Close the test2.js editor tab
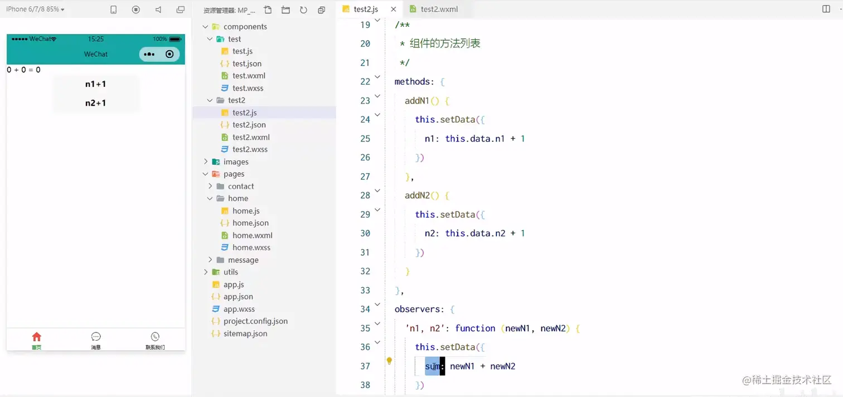 tap(394, 9)
